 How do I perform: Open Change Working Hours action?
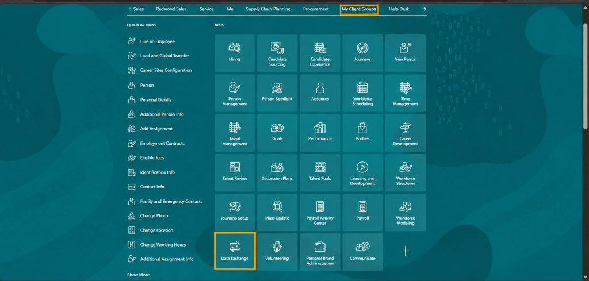click(x=157, y=245)
